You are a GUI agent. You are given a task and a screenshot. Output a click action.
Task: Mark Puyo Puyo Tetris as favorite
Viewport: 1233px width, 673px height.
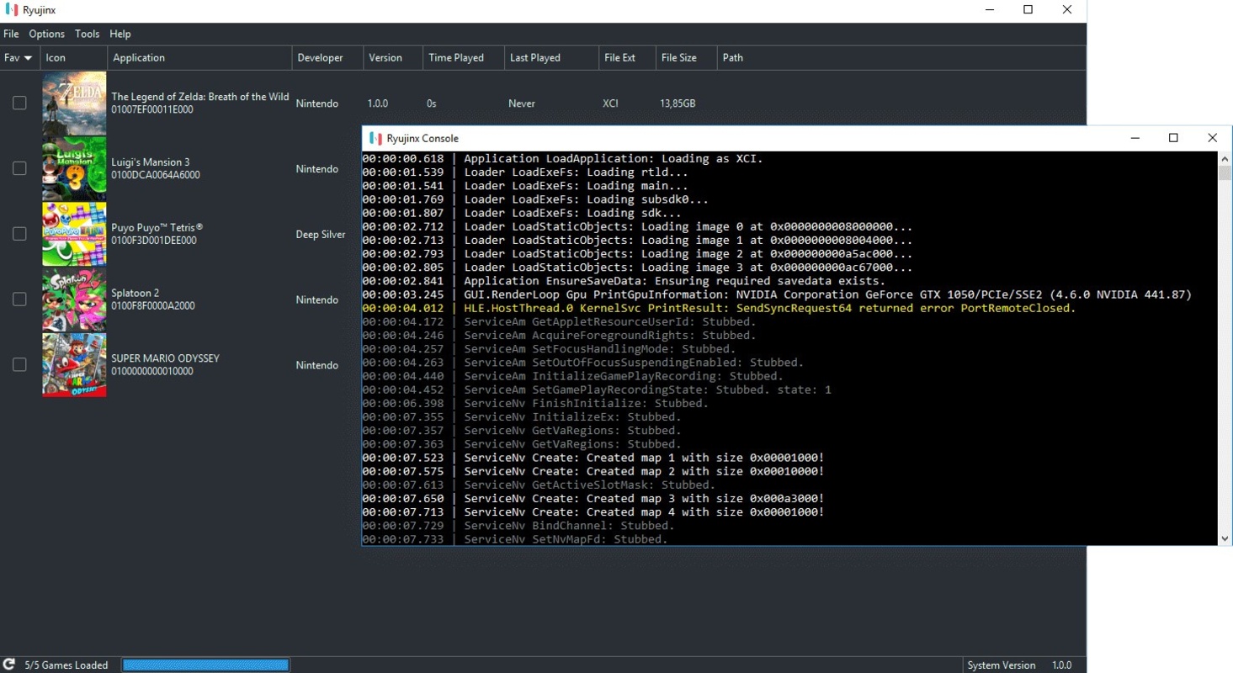tap(19, 234)
